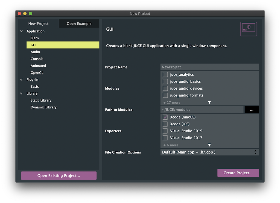Click the Project Name input field

[209, 67]
